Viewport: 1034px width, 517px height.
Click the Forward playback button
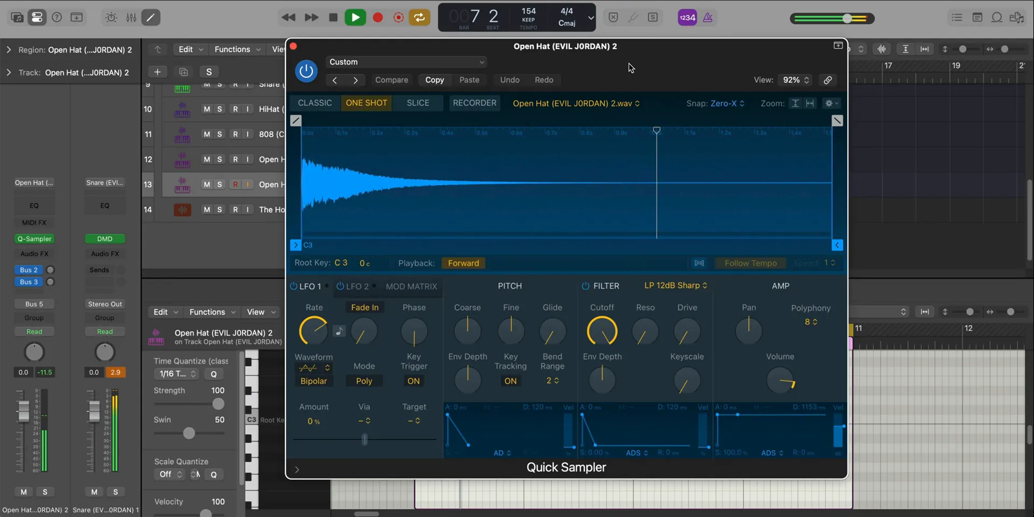pos(463,263)
